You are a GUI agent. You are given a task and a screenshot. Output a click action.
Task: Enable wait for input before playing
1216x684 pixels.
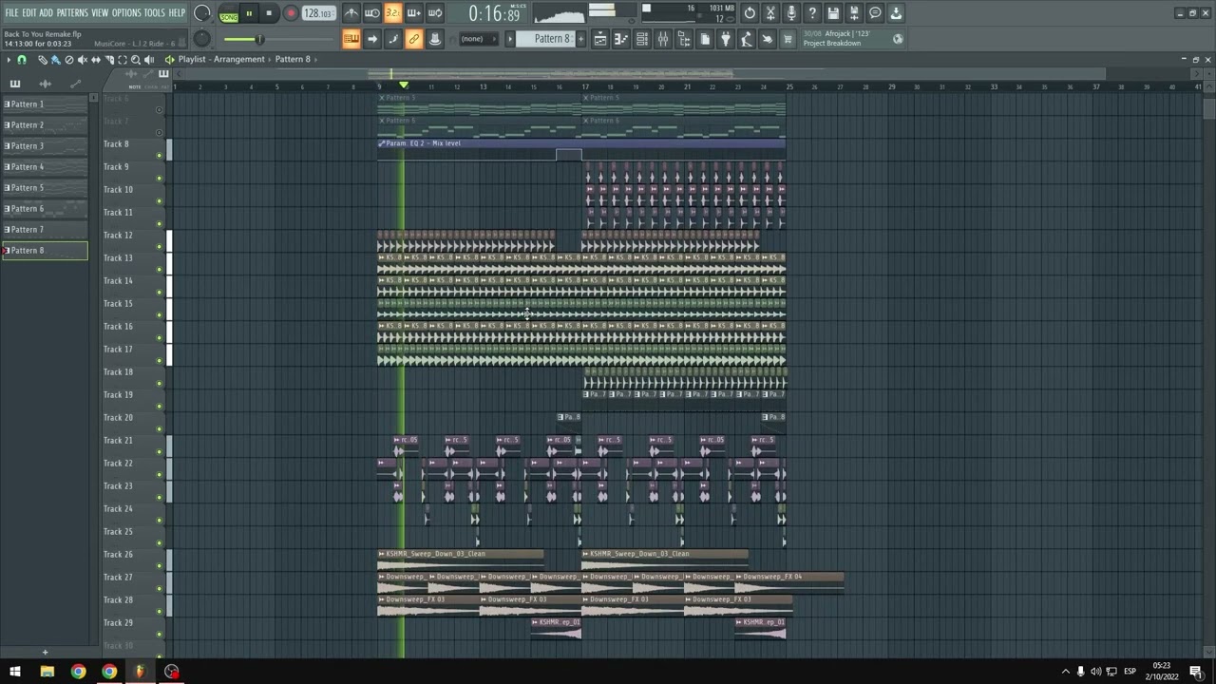pyautogui.click(x=372, y=13)
